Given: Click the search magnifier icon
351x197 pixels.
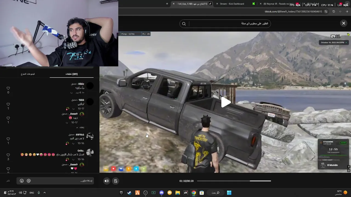Looking at the screenshot, I should [184, 24].
